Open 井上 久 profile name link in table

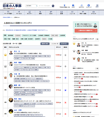(x=17, y=51)
